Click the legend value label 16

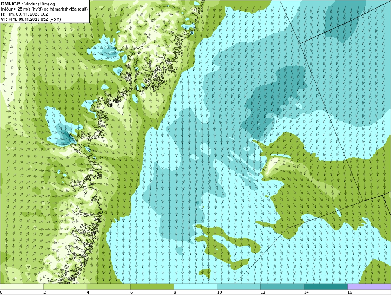[350, 293]
